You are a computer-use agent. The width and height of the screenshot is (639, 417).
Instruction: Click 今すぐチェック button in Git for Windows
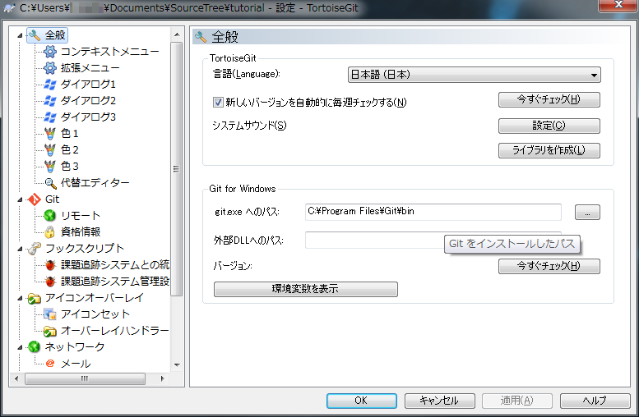coord(549,266)
